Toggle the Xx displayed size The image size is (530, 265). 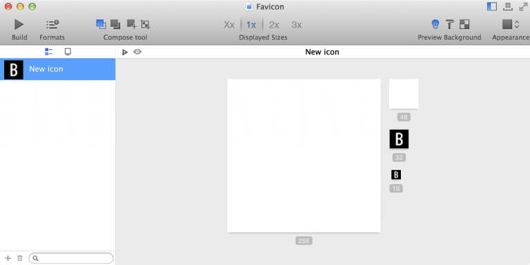(229, 25)
